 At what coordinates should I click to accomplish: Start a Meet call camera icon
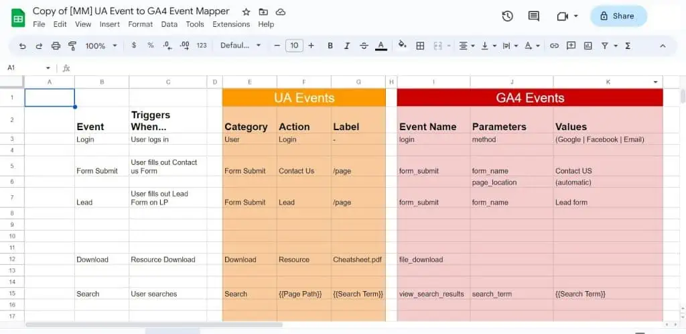coord(563,16)
